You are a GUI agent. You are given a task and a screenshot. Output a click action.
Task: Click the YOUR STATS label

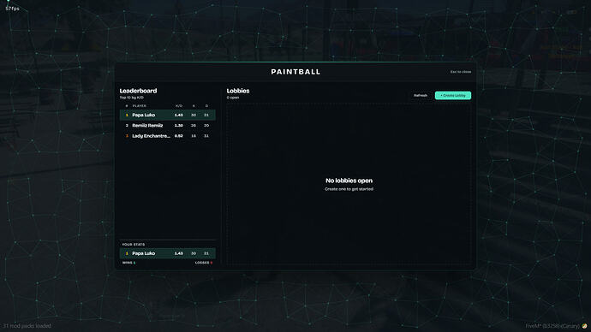(x=133, y=245)
